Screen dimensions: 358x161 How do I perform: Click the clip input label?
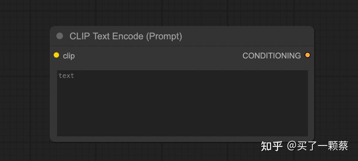pos(69,56)
